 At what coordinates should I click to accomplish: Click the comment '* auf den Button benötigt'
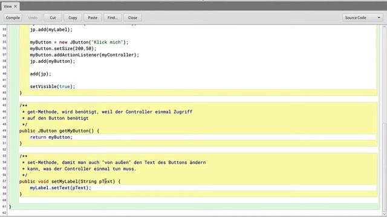pos(55,118)
